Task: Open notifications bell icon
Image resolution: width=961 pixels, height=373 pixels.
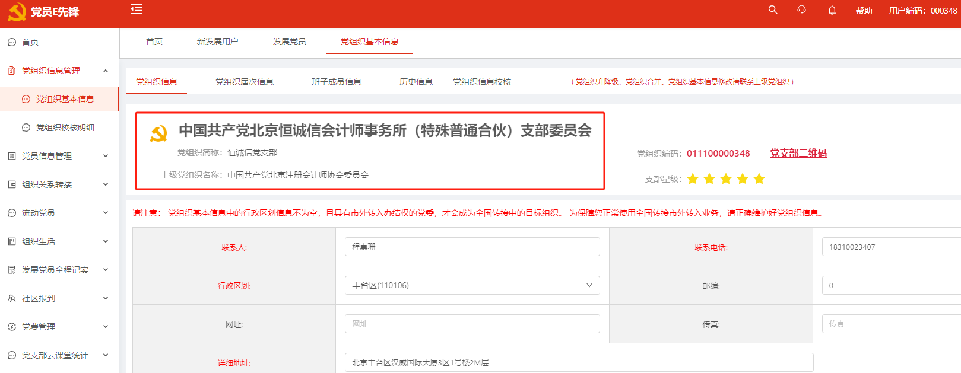Action: pyautogui.click(x=832, y=10)
